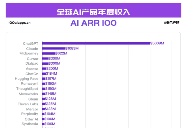Select the 6sense row label
Screen dimensions: 187x128
click(x=32, y=69)
